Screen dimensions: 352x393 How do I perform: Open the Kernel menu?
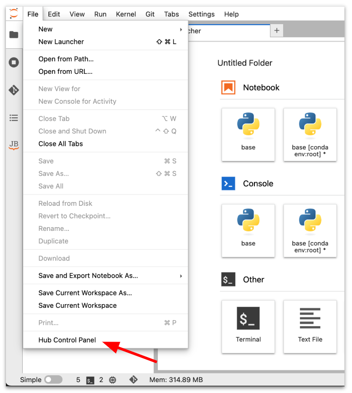coord(126,14)
